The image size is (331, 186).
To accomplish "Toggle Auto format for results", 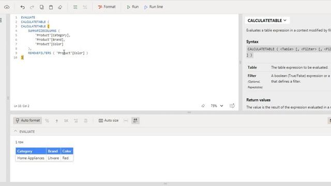I will click(27, 120).
